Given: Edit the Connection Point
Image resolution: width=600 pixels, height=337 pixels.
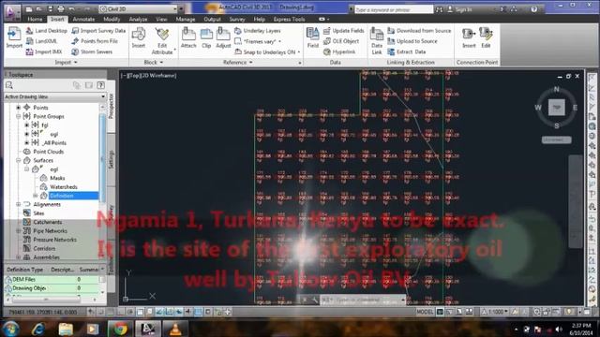Looking at the screenshot, I should point(486,37).
